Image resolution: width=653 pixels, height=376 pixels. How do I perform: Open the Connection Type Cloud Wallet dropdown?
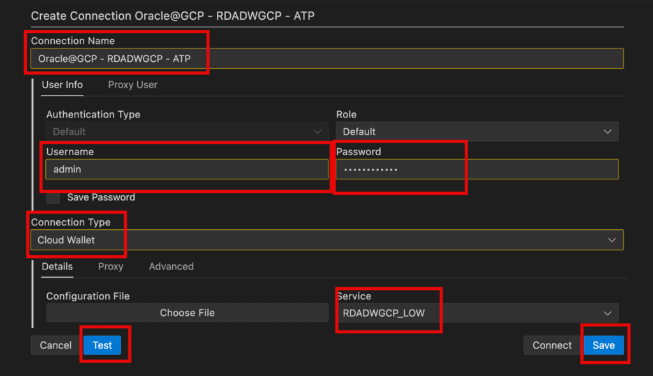point(327,240)
